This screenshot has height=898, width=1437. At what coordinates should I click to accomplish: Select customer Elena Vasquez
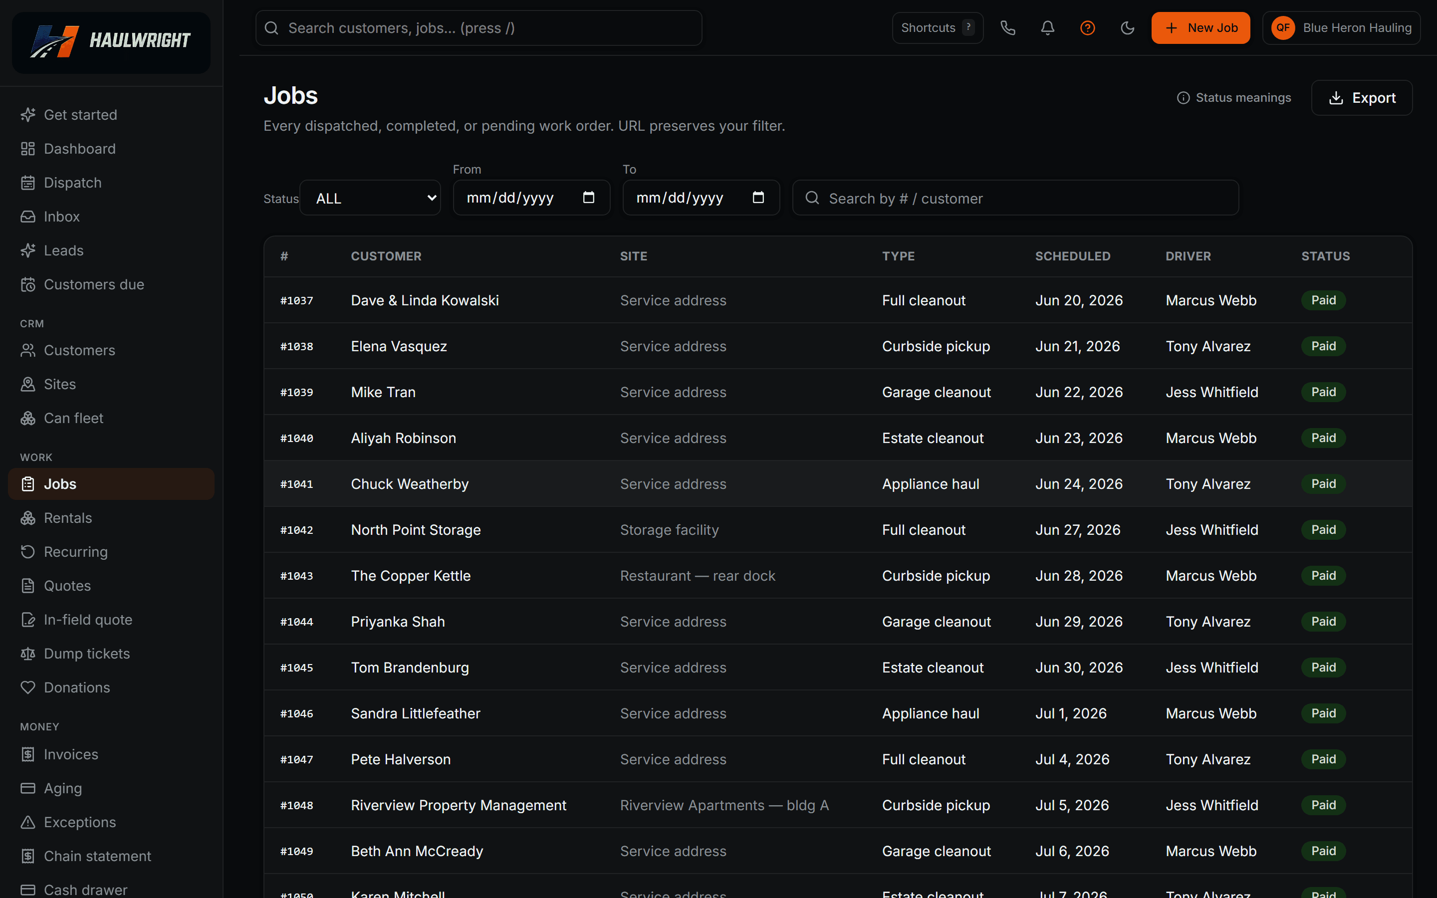(399, 346)
